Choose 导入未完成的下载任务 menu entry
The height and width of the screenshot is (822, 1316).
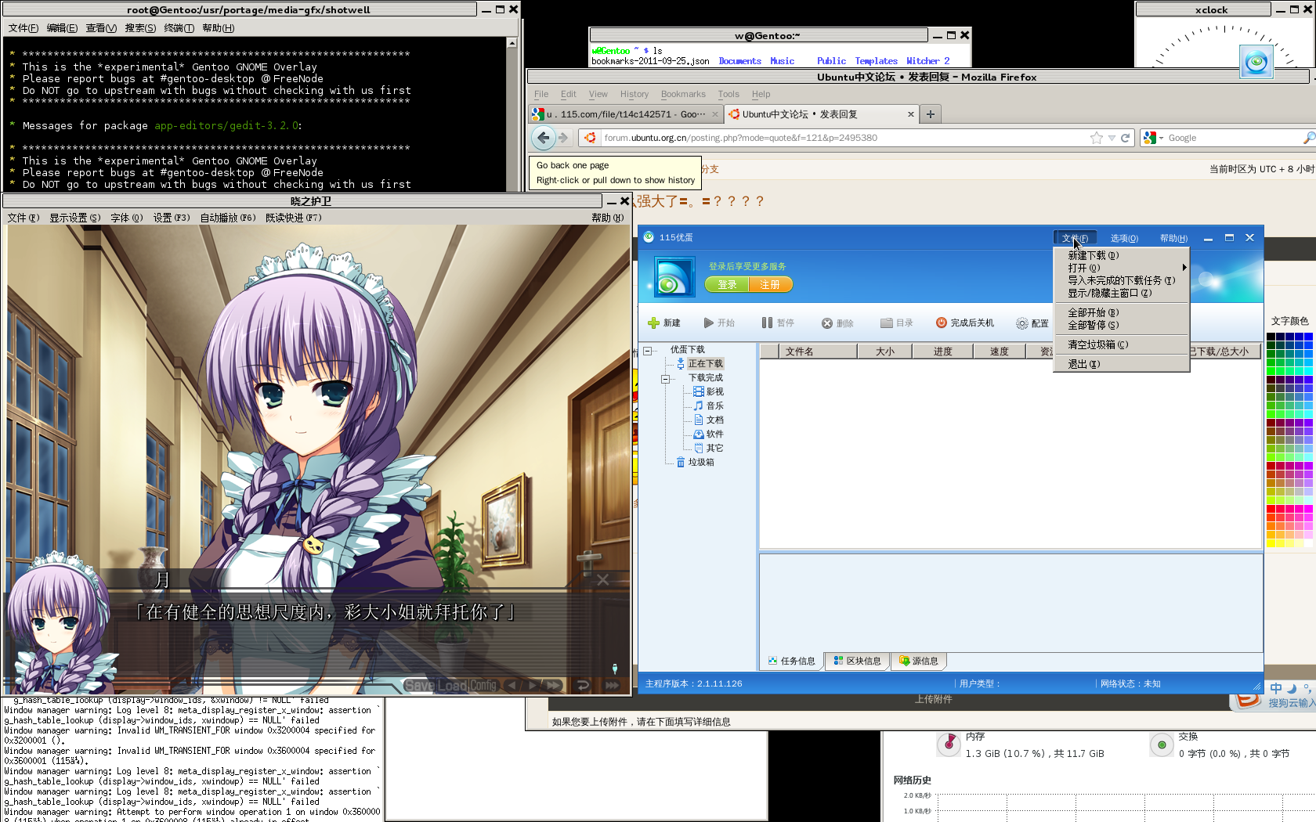1122,280
